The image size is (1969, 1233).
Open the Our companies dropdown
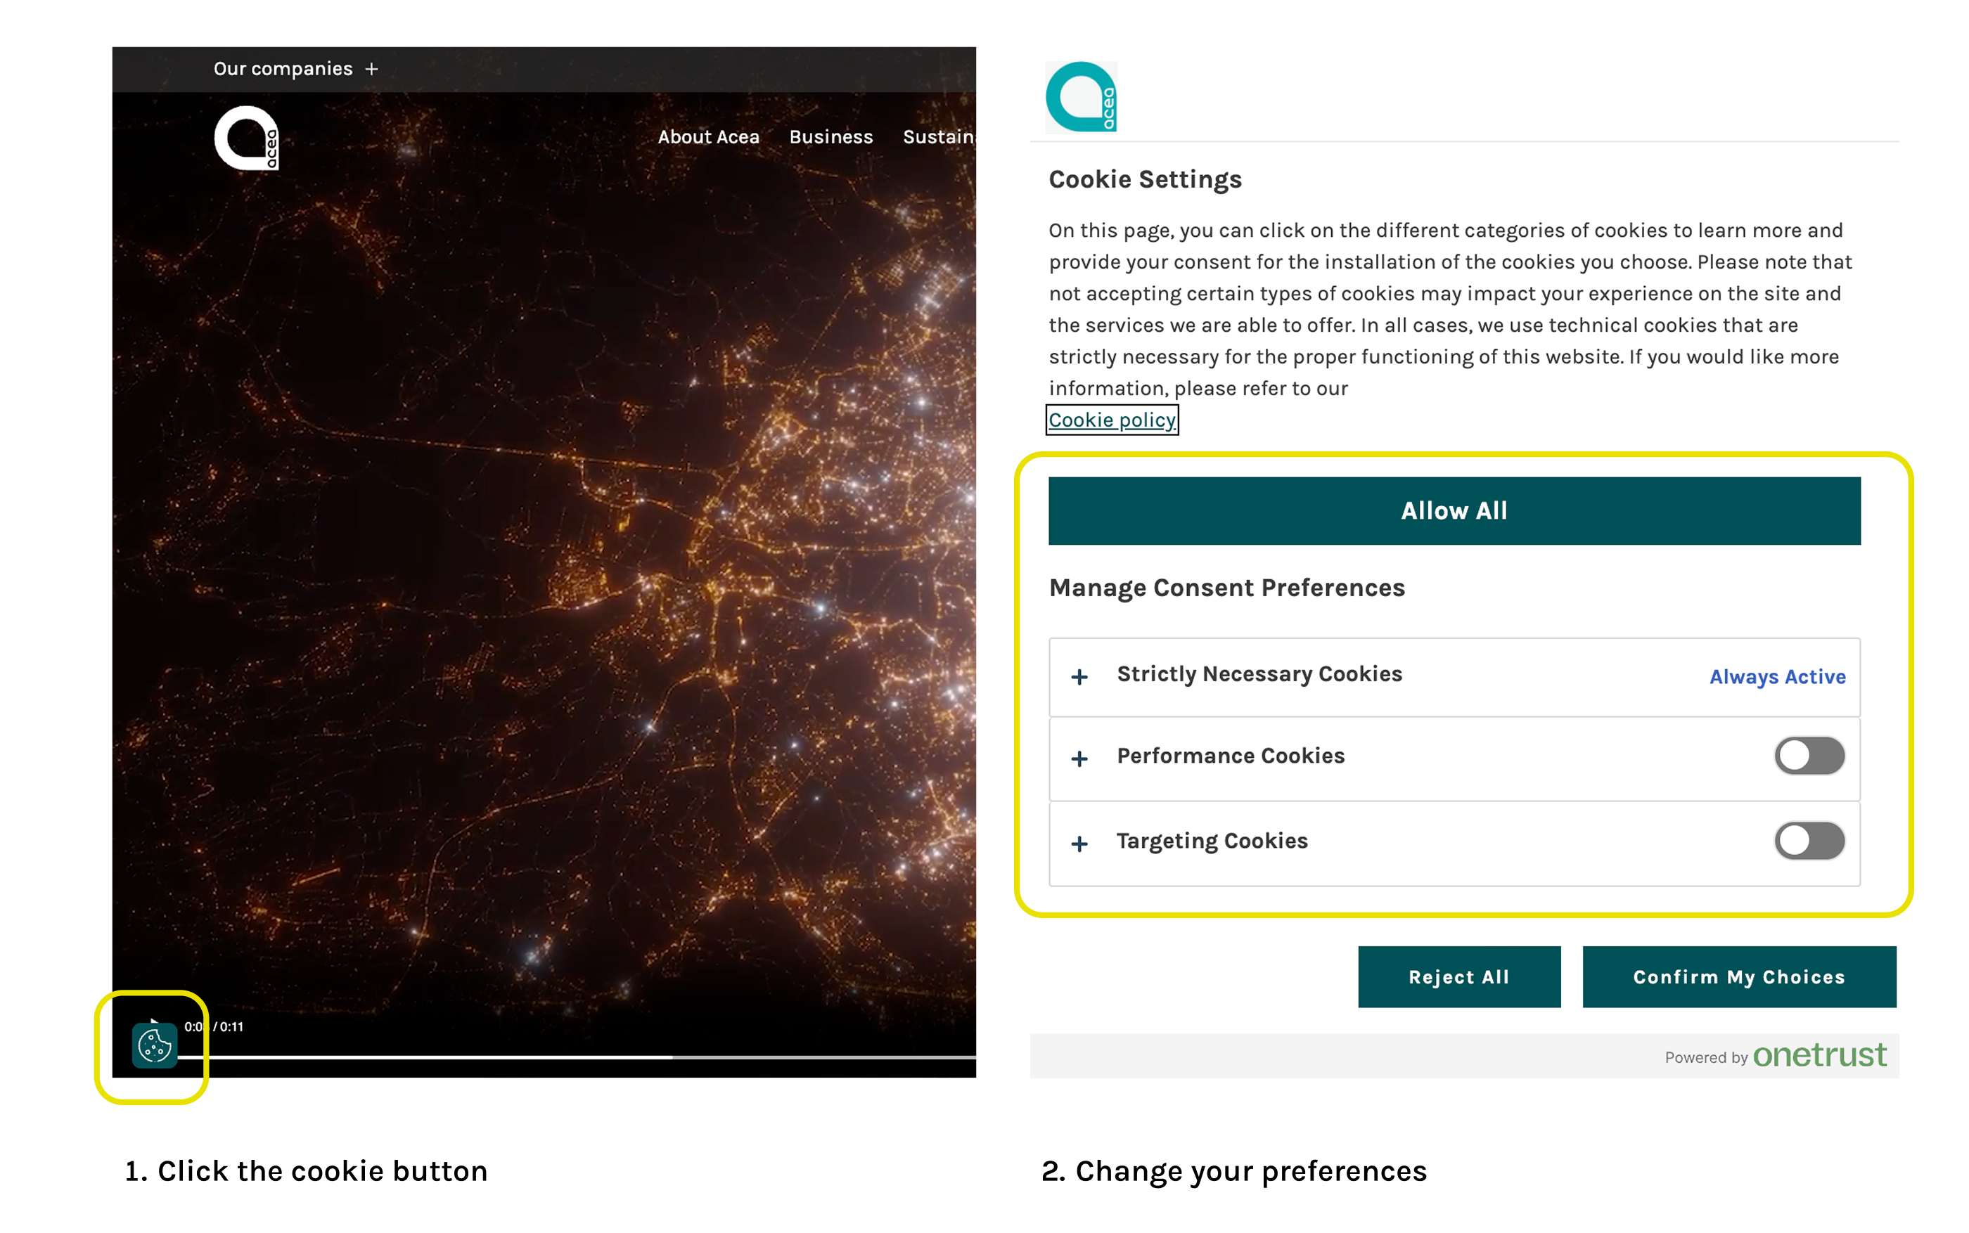(283, 70)
